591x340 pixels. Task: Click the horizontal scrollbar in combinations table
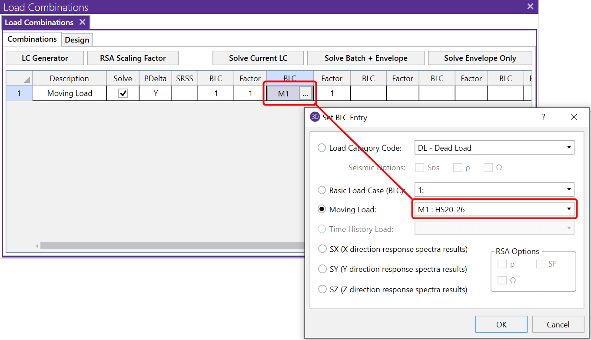[x=174, y=246]
